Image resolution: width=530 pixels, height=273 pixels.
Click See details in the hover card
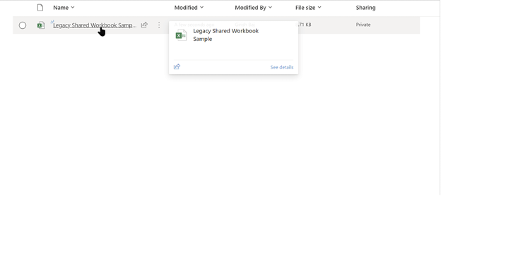click(282, 67)
